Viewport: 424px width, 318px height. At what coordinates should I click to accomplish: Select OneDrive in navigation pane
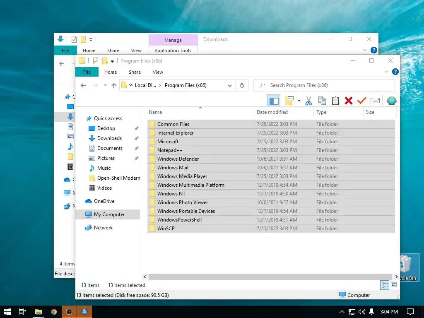[104, 201]
